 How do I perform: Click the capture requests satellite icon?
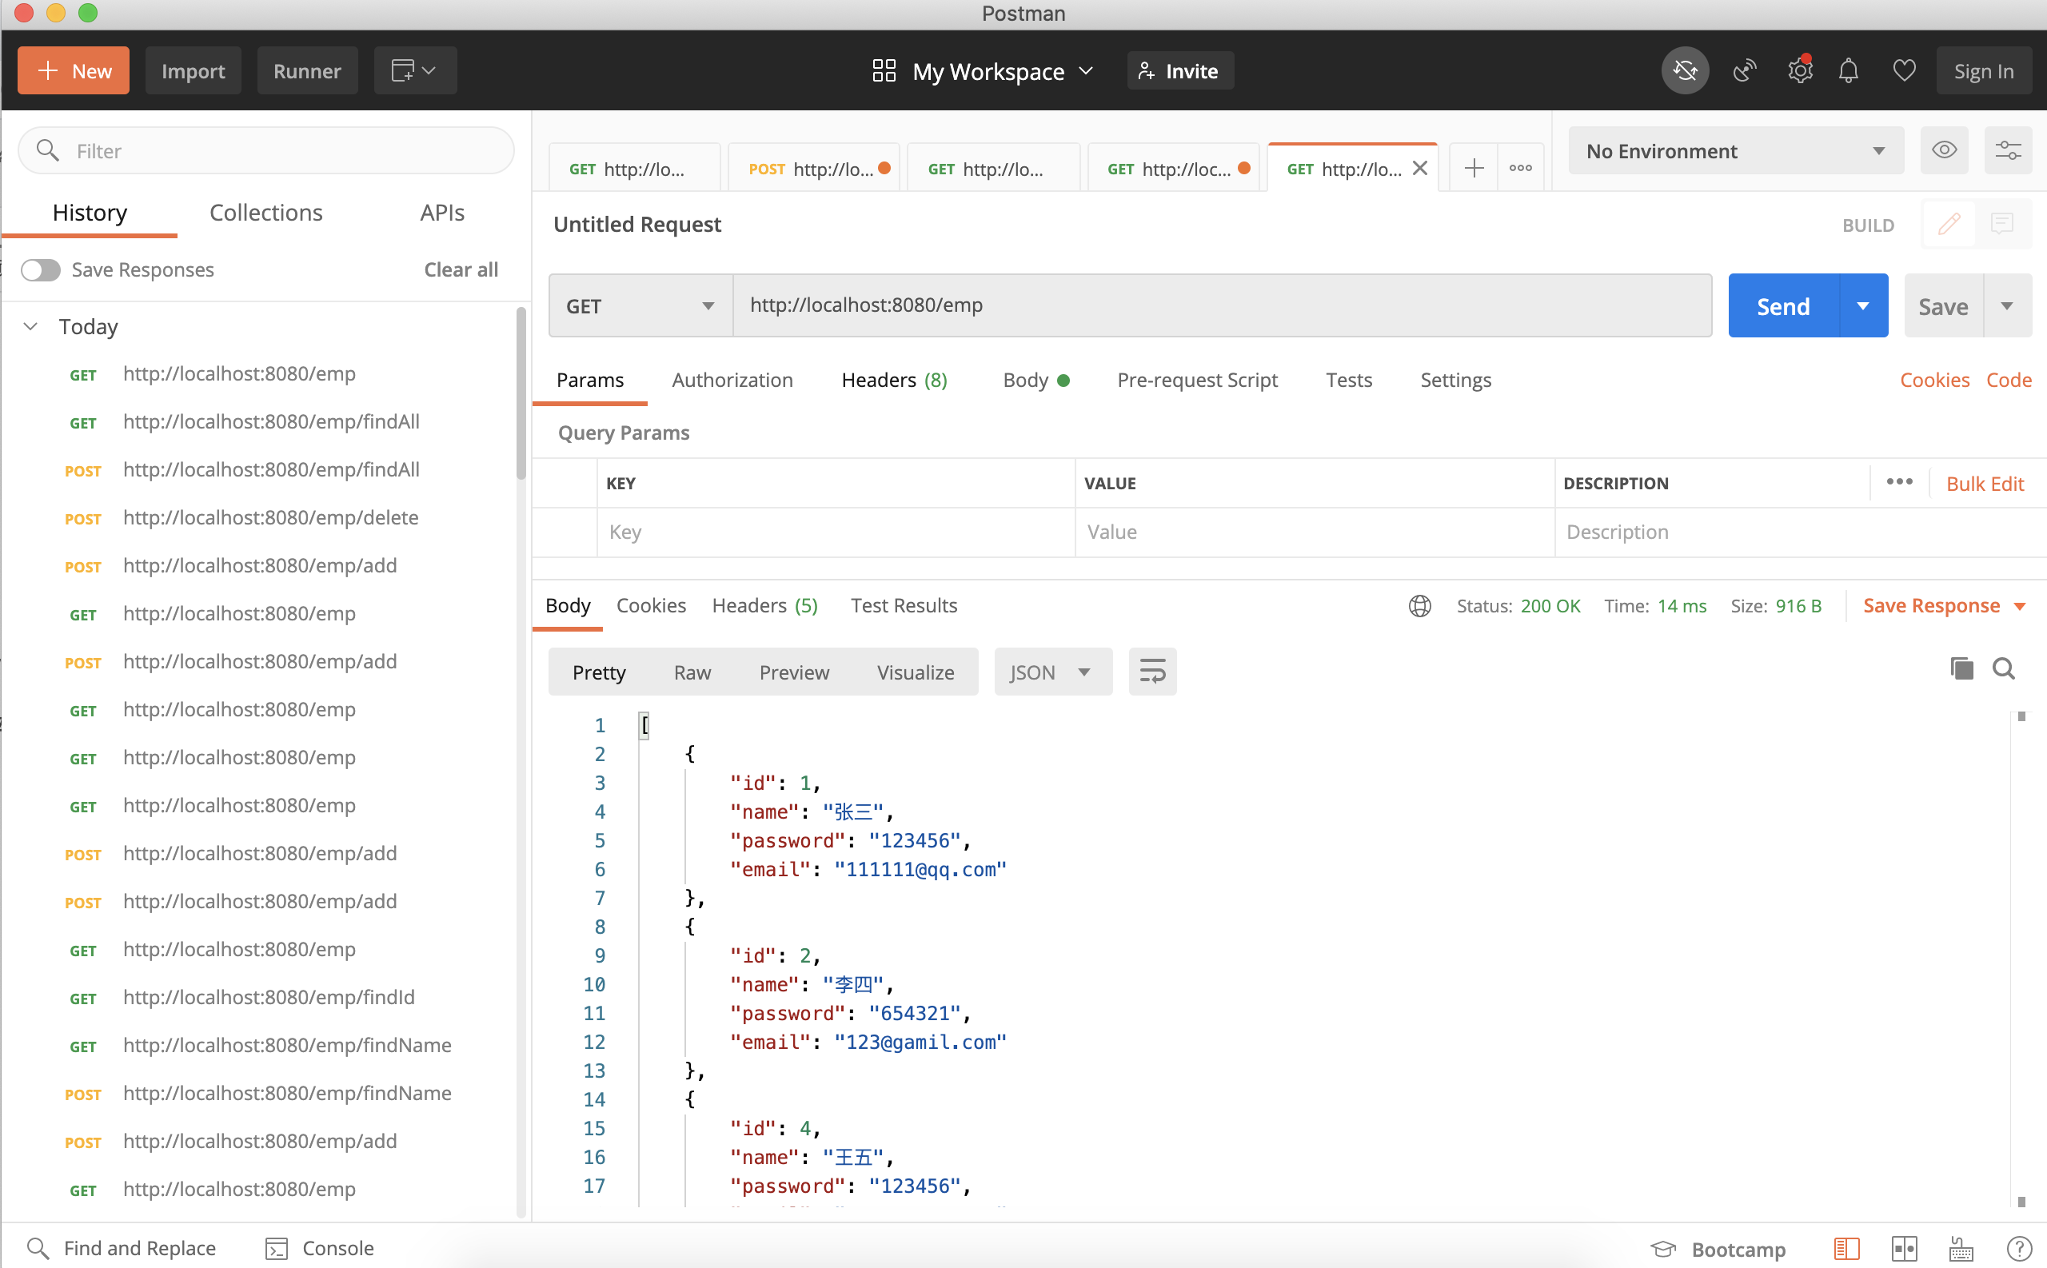[x=1745, y=71]
